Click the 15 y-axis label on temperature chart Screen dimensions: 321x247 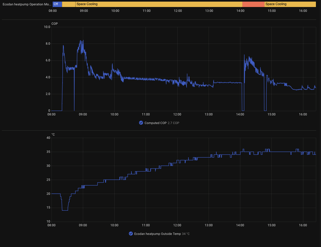click(x=48, y=208)
